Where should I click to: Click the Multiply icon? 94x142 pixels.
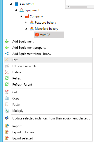click(7, 110)
